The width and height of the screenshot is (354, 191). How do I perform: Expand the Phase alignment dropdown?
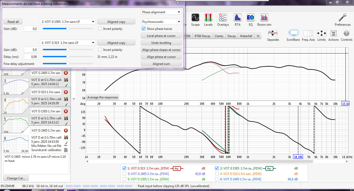(x=161, y=12)
